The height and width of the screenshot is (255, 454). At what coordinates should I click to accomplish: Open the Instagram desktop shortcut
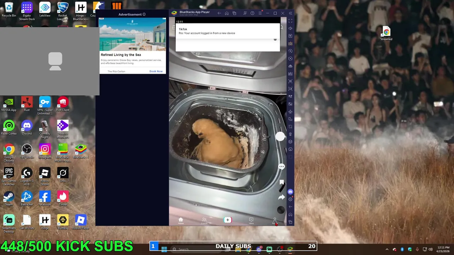click(x=45, y=151)
